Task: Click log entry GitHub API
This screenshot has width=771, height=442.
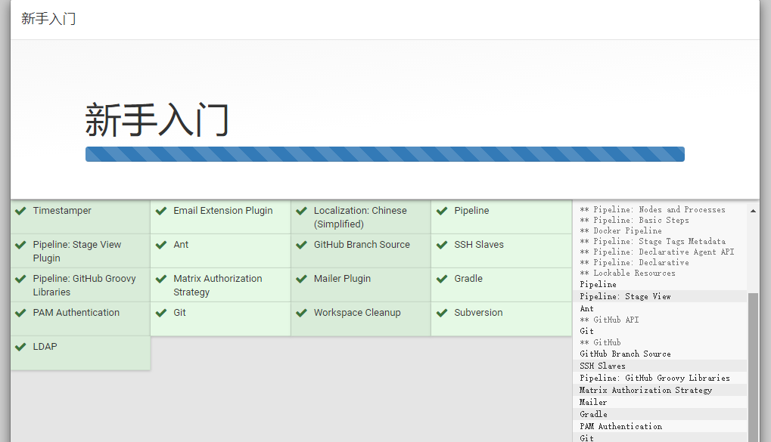Action: 609,320
